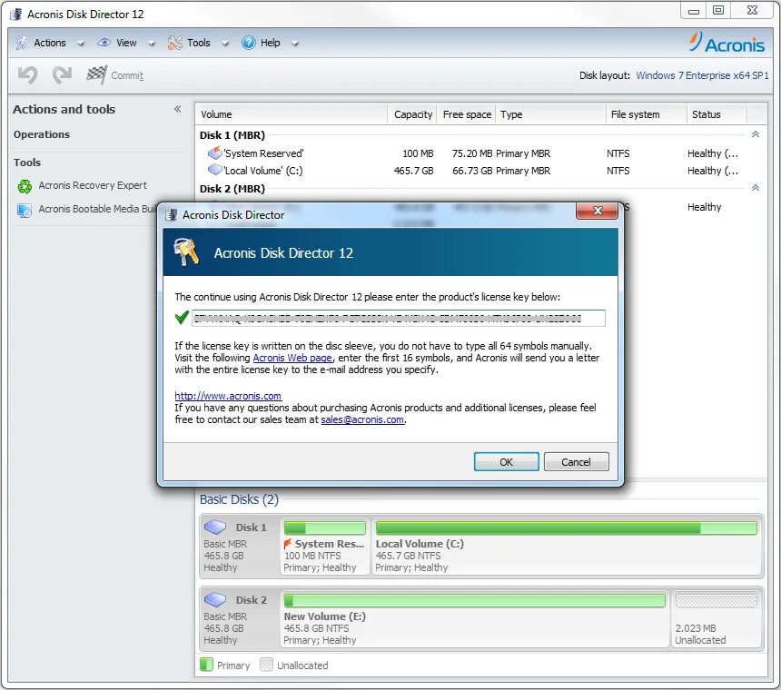Click the Unallocated legend icon
The image size is (781, 690).
pyautogui.click(x=266, y=665)
